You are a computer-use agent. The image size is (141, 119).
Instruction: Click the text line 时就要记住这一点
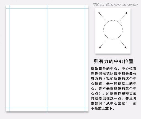[x=114, y=98]
